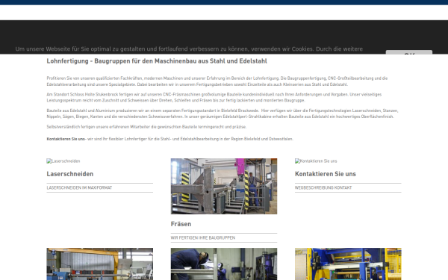Viewport: 448px width, 280px height.
Task: Open the Fräsen milling machine photo
Action: 224,186
